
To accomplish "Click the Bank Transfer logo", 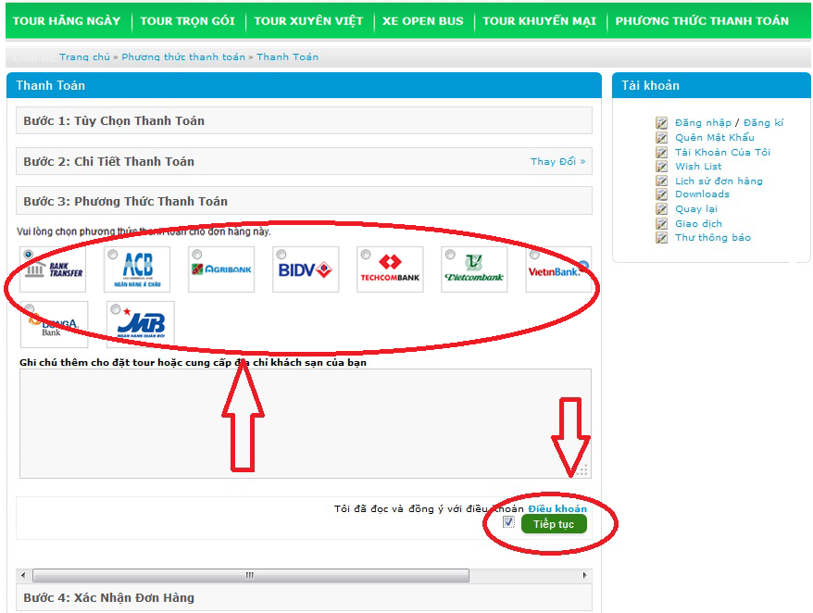I will point(53,270).
